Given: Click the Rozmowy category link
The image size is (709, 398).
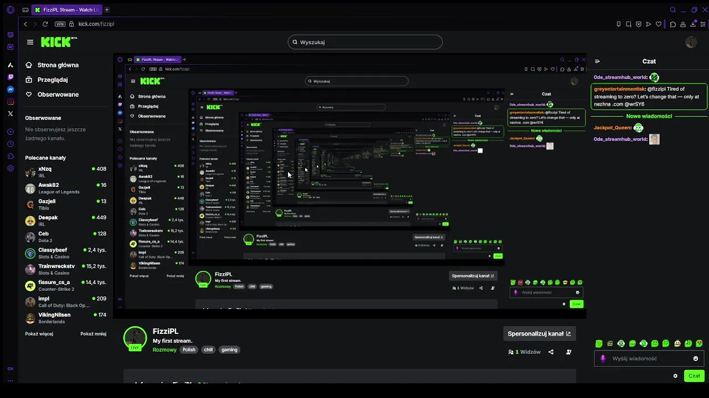Looking at the screenshot, I should click(x=165, y=350).
